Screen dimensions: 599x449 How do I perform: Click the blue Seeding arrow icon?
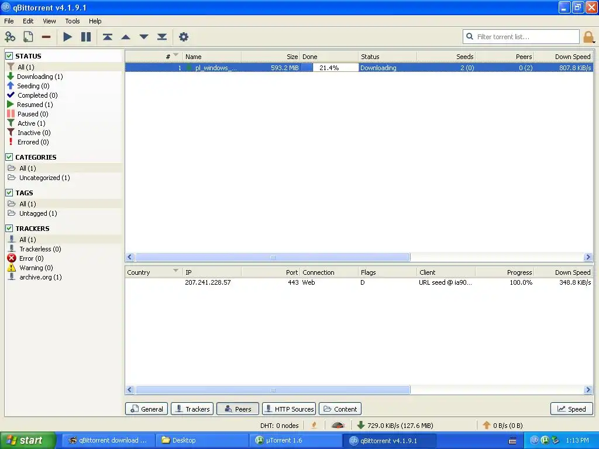[11, 85]
